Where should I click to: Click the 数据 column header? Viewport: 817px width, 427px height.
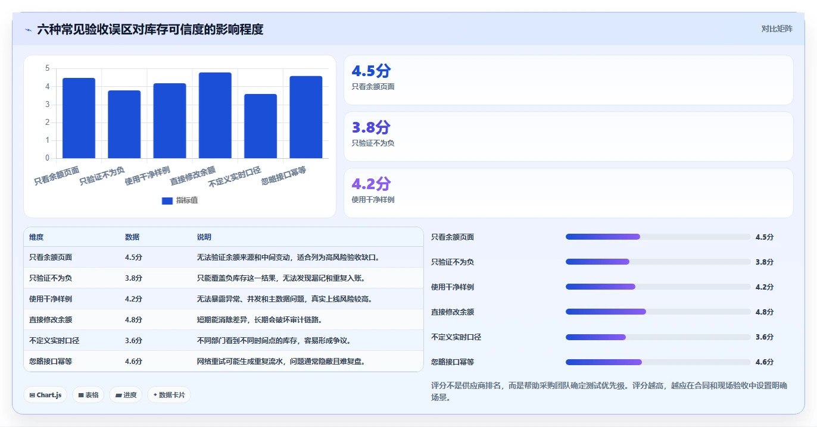132,237
